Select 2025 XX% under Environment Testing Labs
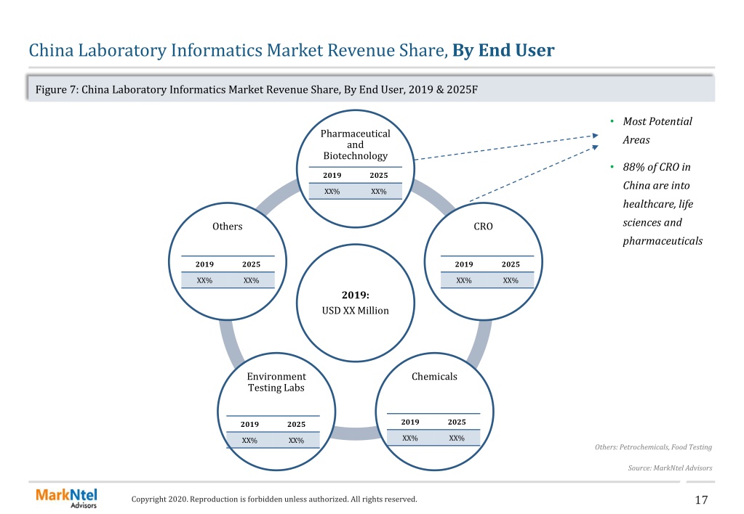The image size is (744, 514). (296, 441)
